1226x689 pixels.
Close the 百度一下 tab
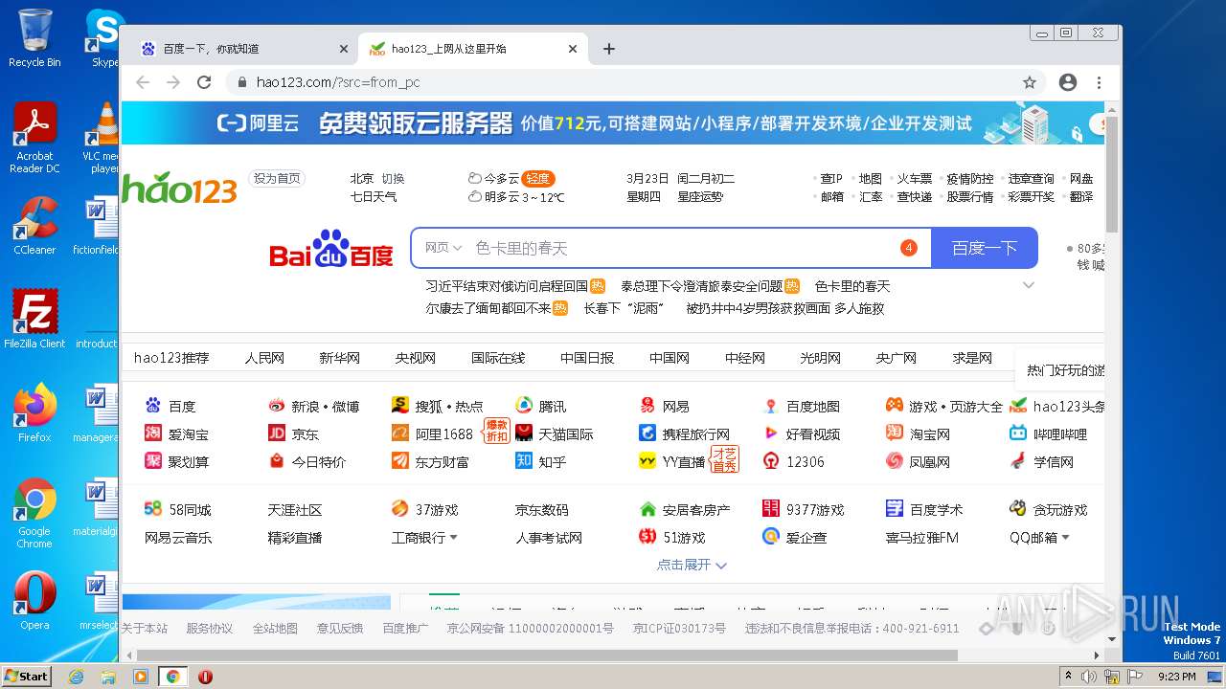point(344,49)
